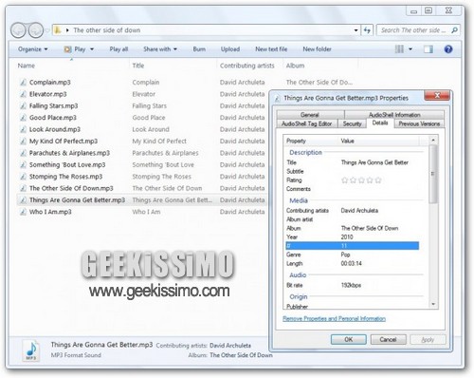The height and width of the screenshot is (378, 474).
Task: Toggle the preview pane icon
Action: (x=428, y=49)
